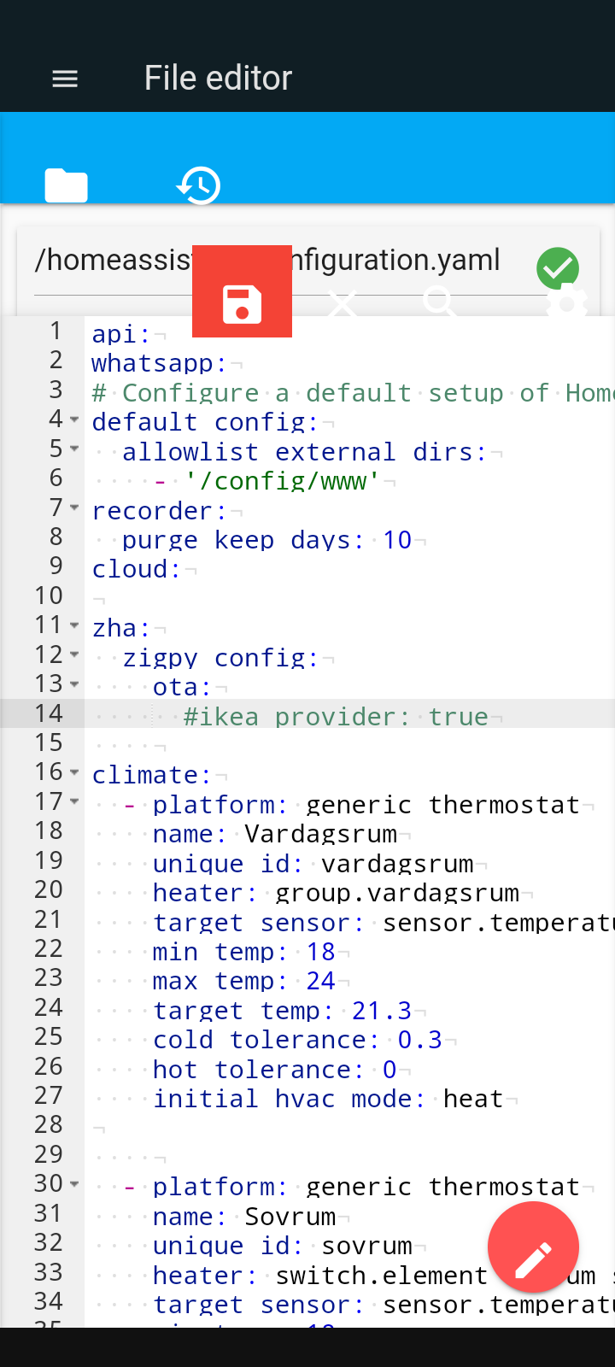Collapse the default_config section fold
This screenshot has width=615, height=1367.
tap(74, 420)
